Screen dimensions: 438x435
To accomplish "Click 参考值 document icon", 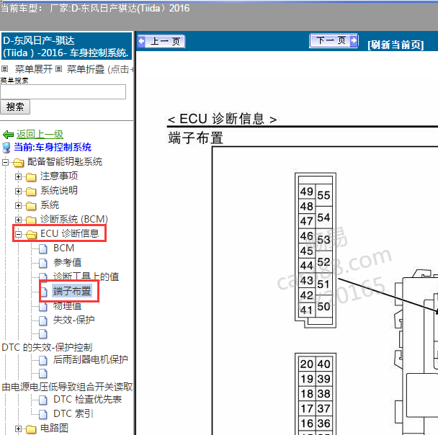I will [x=43, y=263].
